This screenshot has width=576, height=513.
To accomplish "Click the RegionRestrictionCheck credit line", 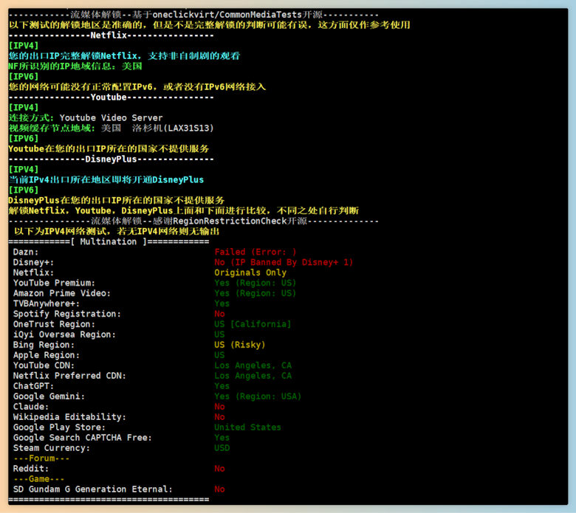I will tap(193, 221).
